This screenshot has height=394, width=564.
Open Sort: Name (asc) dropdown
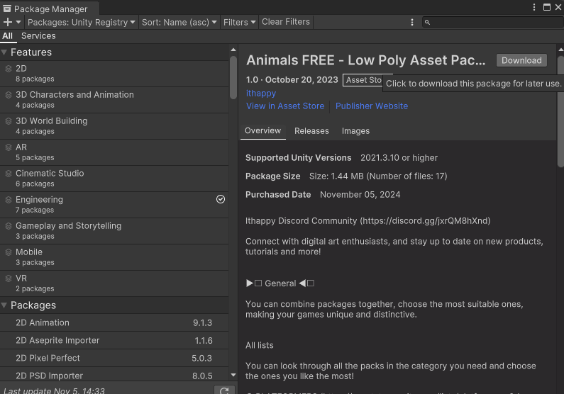(x=179, y=22)
